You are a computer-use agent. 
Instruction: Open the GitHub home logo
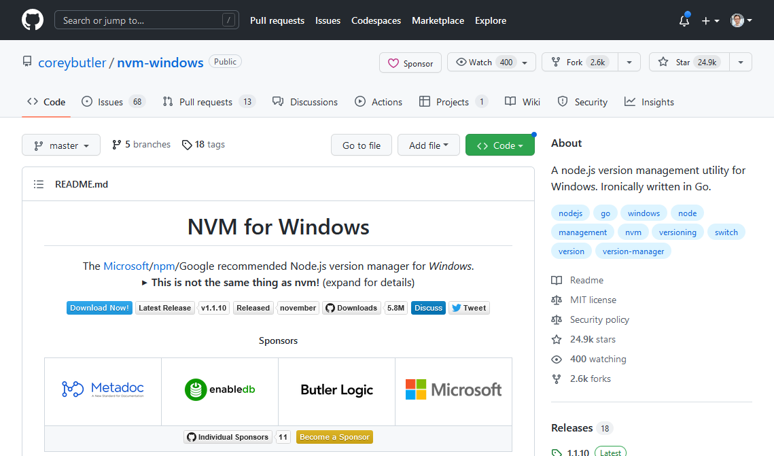(x=33, y=20)
